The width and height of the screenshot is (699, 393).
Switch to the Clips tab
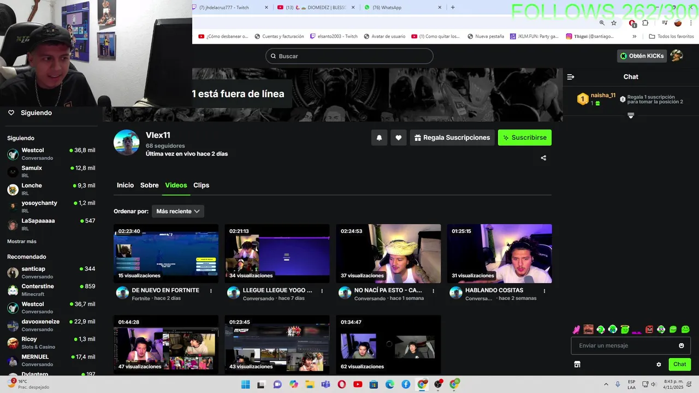tap(201, 185)
